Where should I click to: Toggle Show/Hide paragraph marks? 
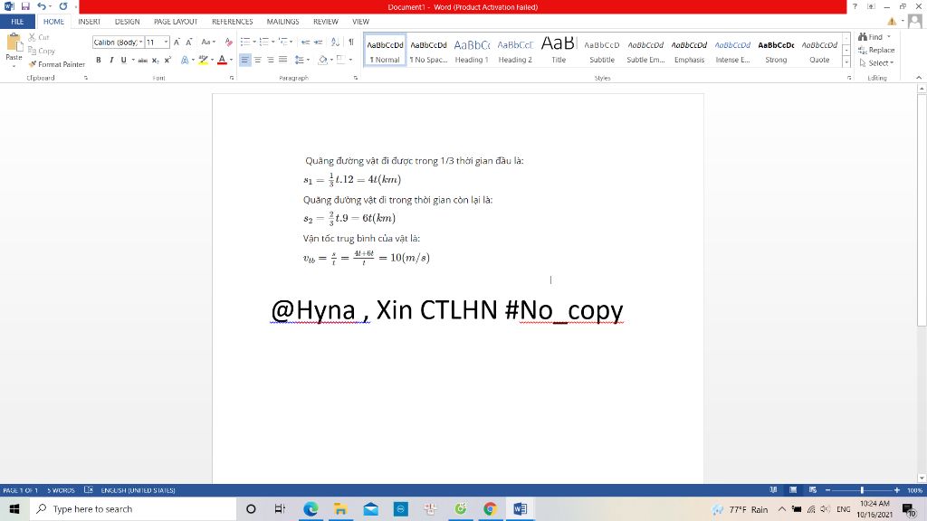(351, 42)
